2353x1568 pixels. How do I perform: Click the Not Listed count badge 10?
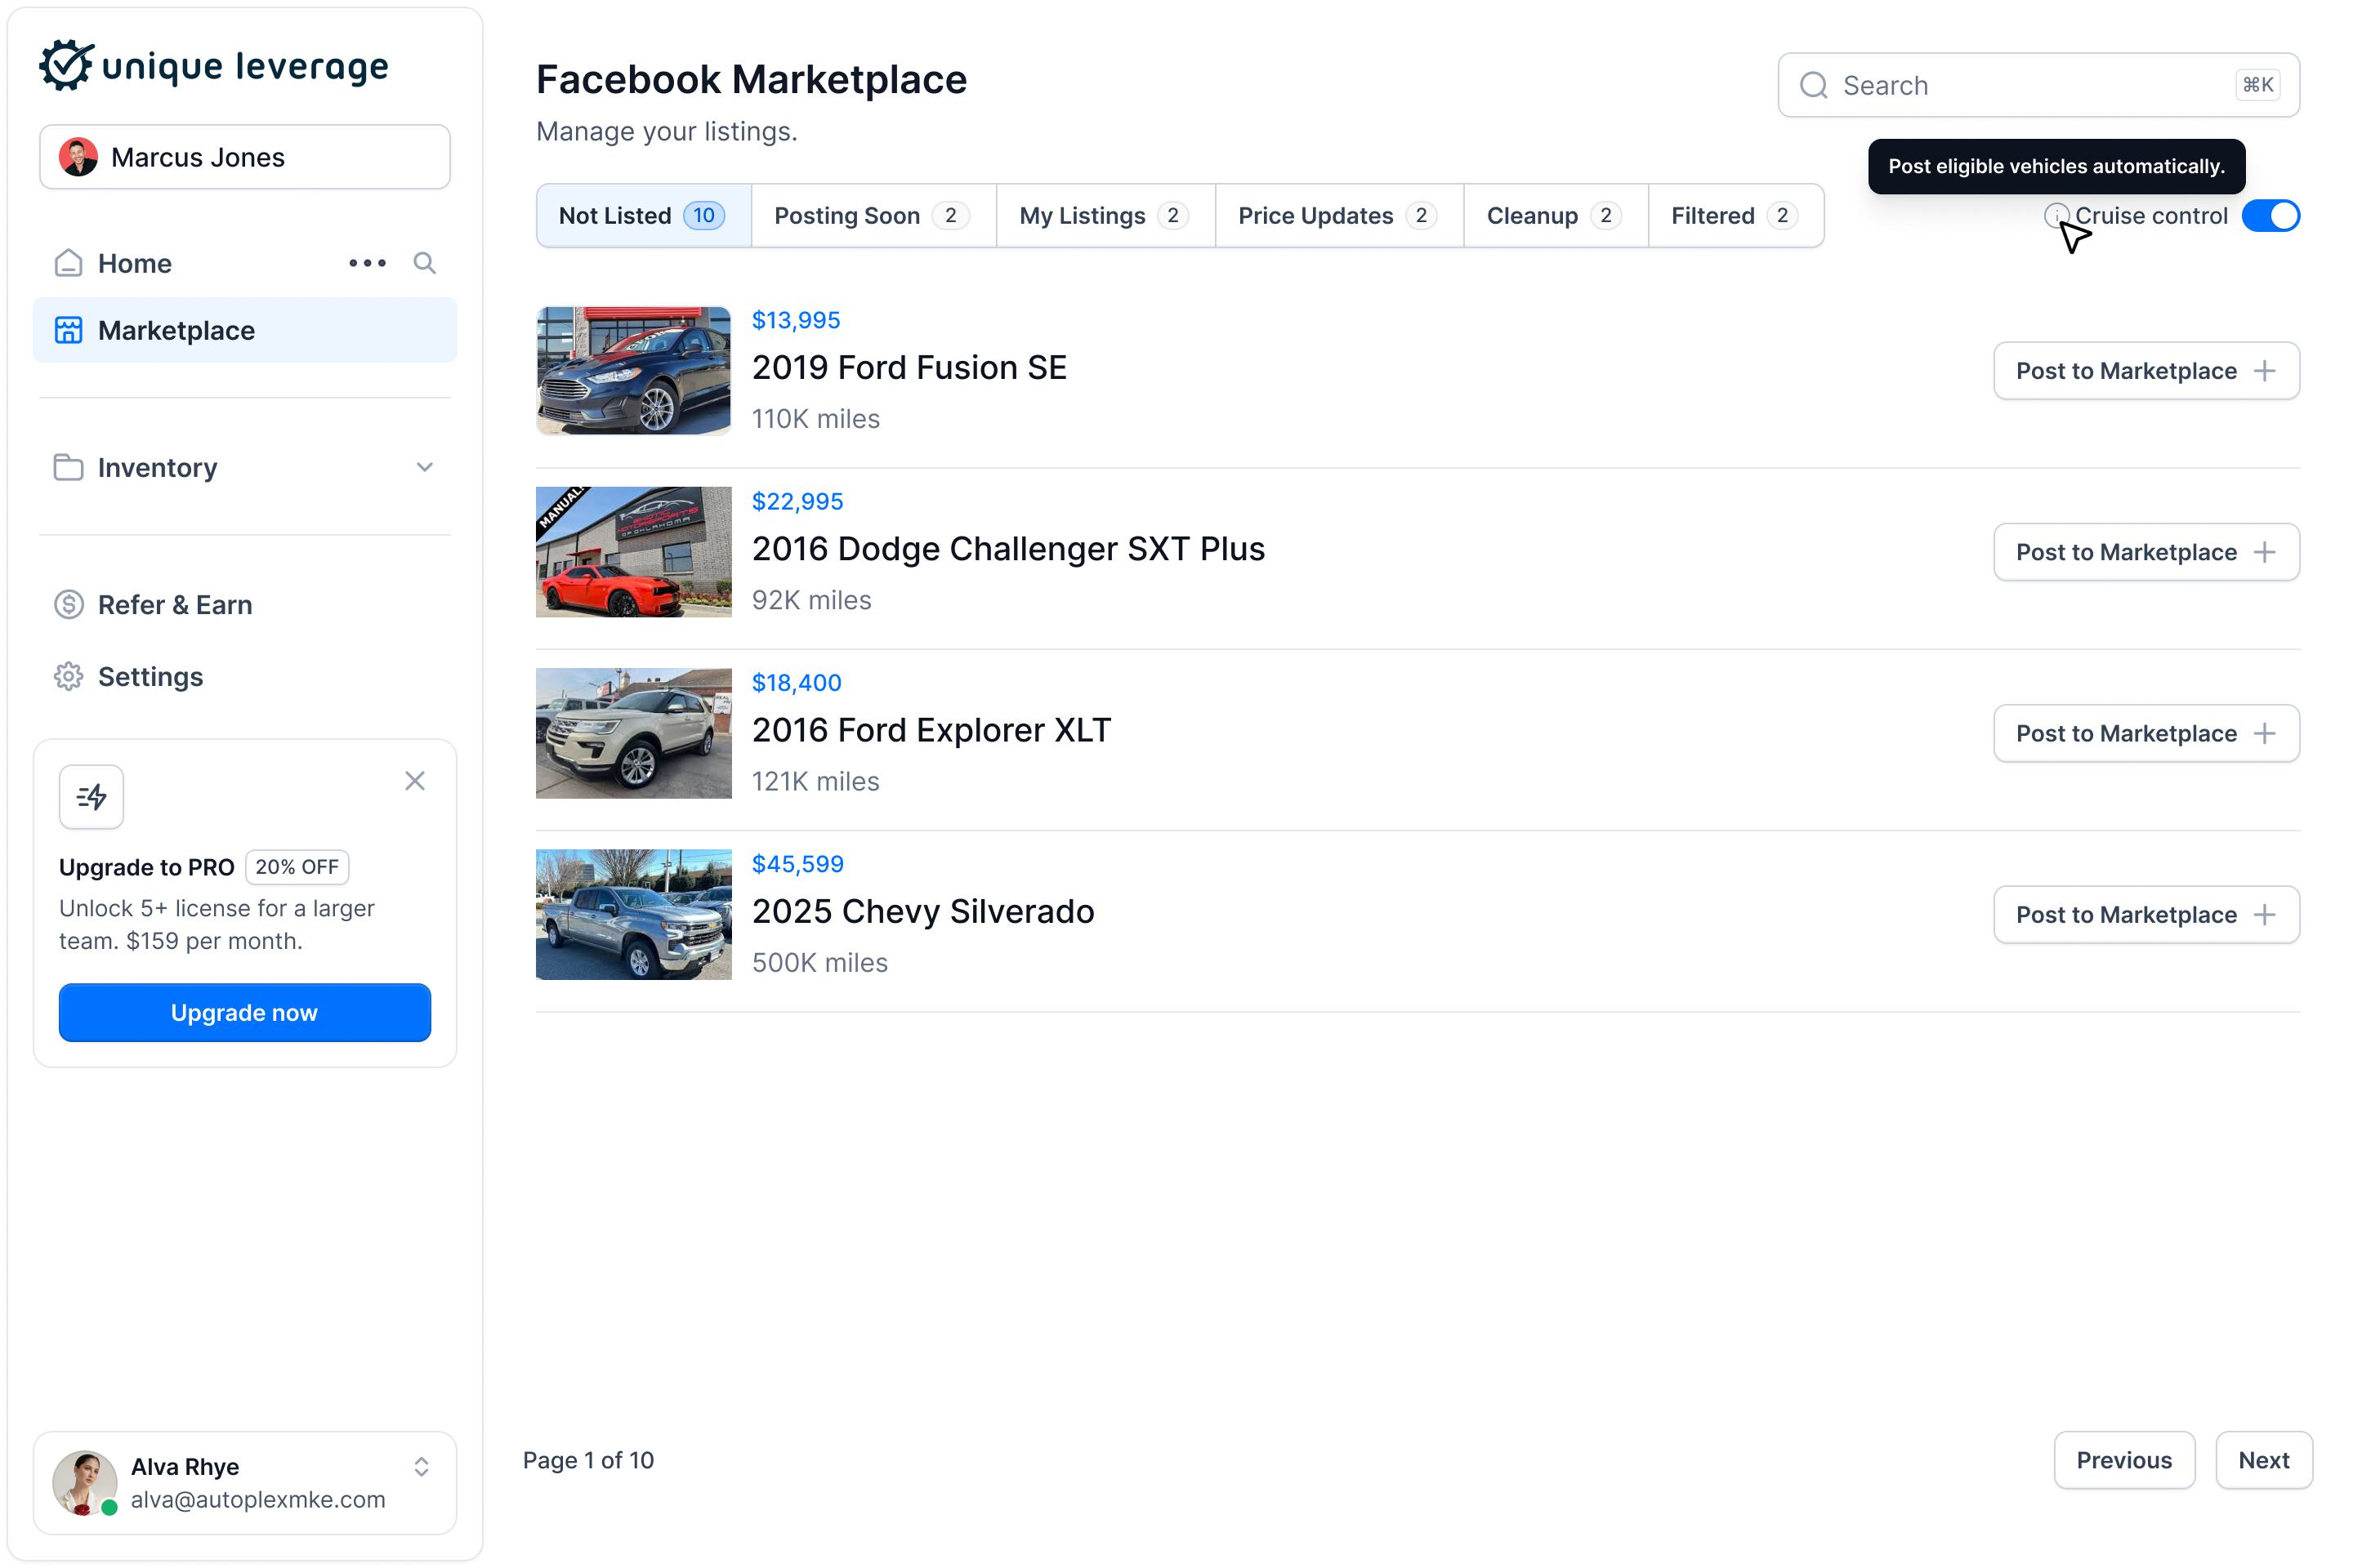[x=703, y=216]
